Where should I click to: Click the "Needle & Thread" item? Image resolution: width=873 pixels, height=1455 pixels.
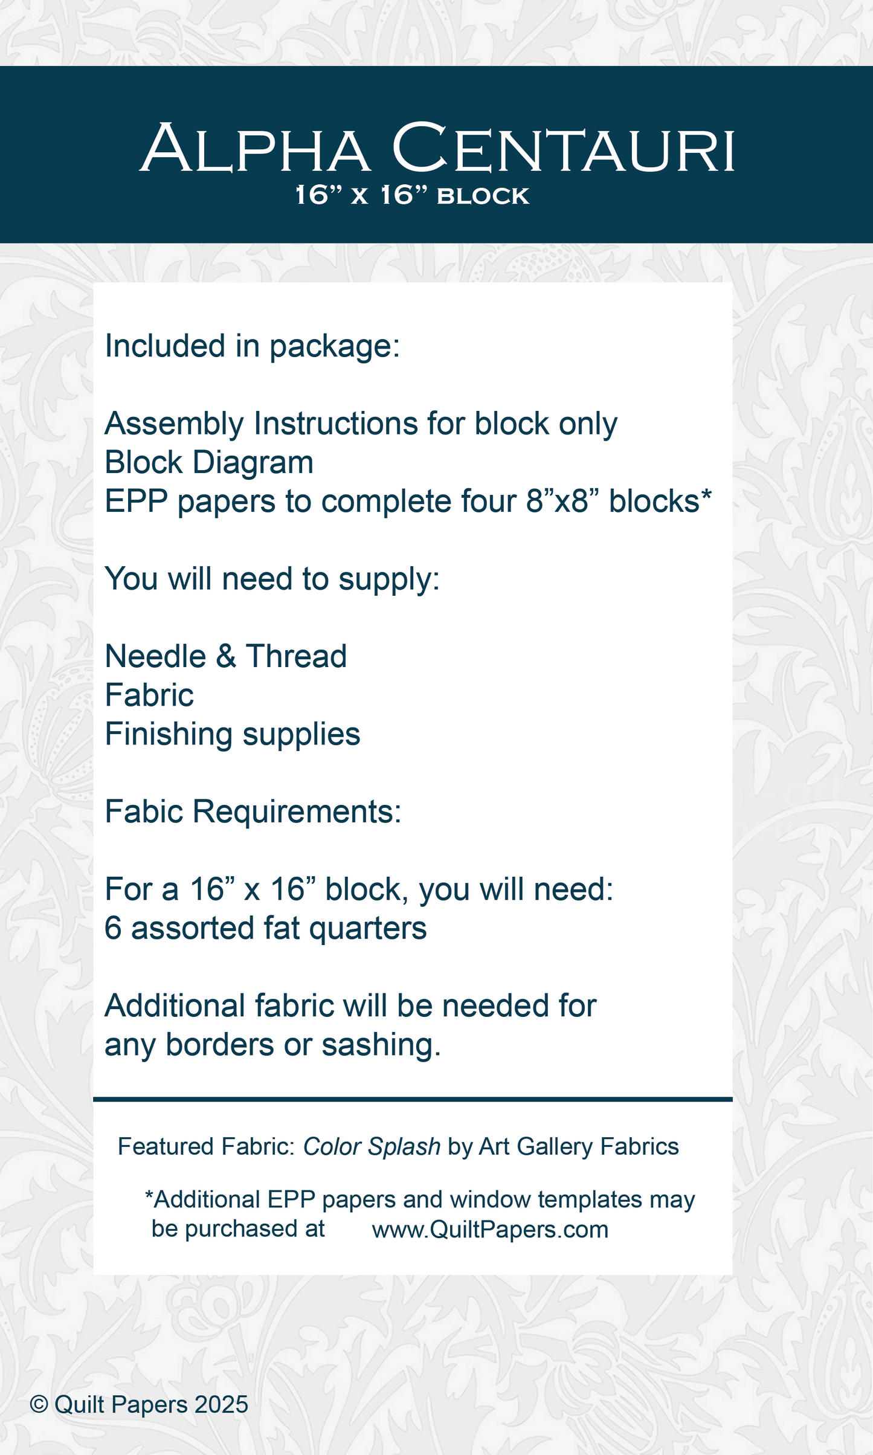click(226, 656)
